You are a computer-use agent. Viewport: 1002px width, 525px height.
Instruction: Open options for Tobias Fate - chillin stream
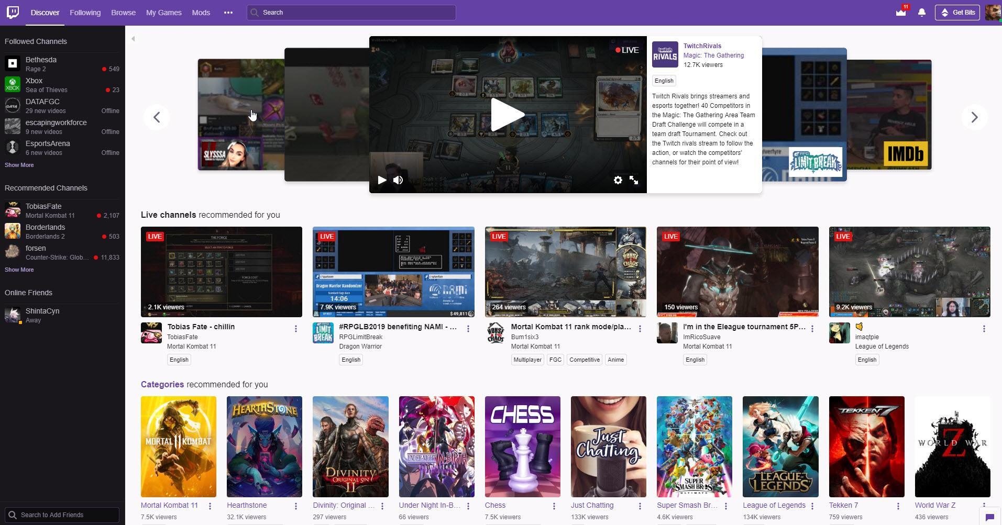click(296, 329)
